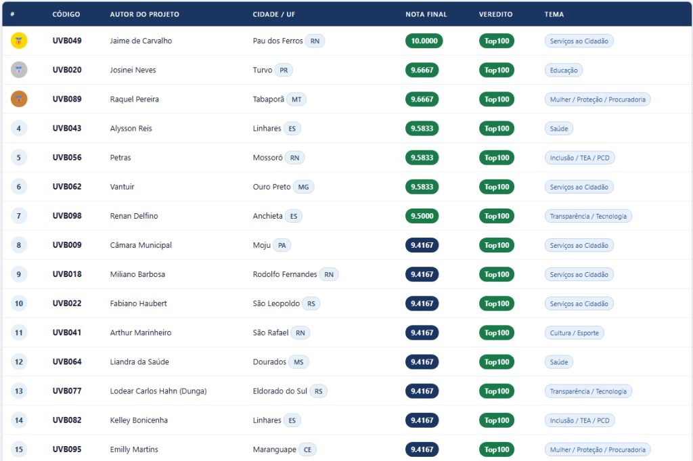693x461 pixels.
Task: Click the 10.0000 score badge
Action: 424,41
